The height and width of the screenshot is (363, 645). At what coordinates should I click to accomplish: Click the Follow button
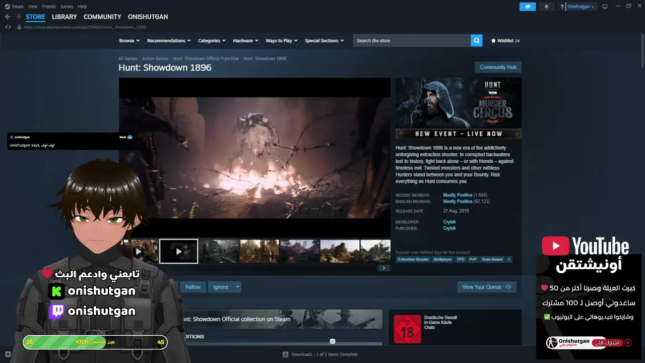pos(193,287)
